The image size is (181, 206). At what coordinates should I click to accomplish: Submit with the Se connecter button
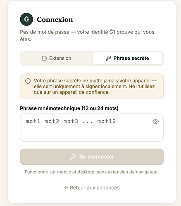pyautogui.click(x=92, y=157)
